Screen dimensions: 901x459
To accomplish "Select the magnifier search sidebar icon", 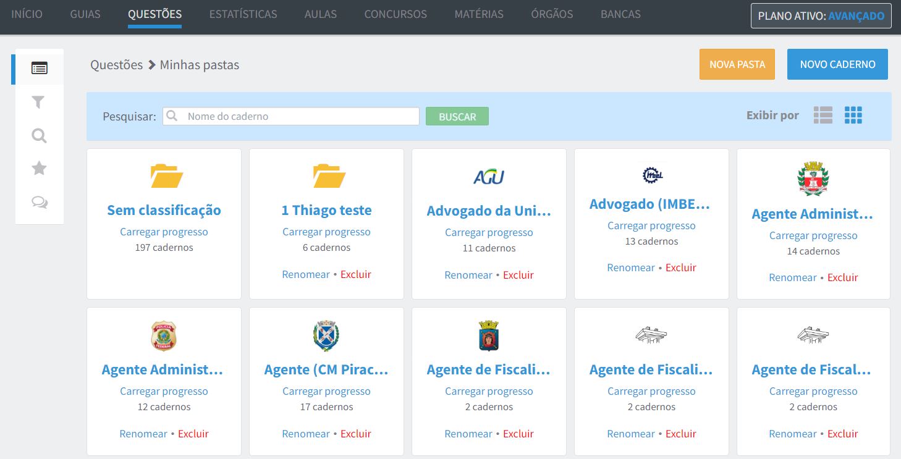I will coord(39,136).
